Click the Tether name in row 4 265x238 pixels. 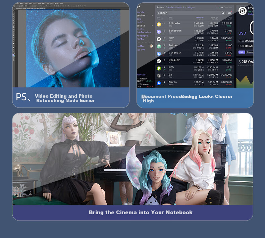coord(173,45)
